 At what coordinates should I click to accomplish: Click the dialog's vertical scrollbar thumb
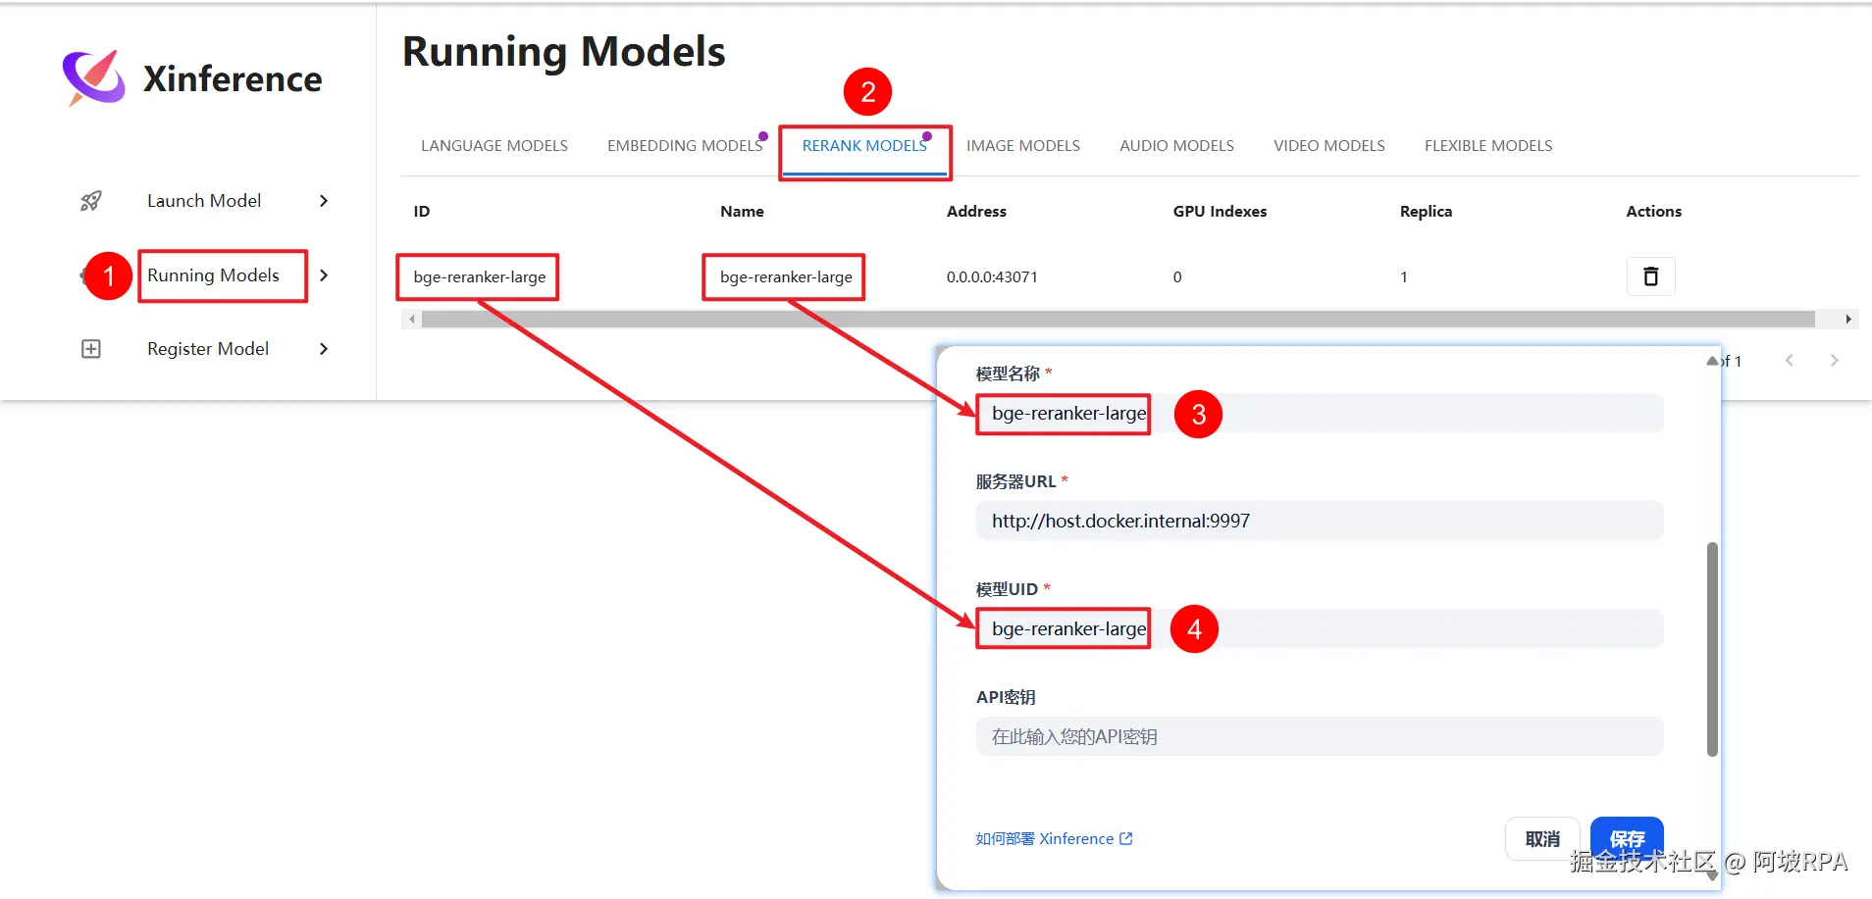coord(1712,649)
